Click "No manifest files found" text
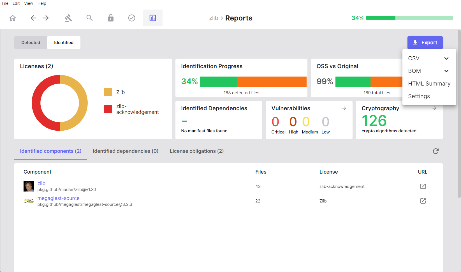This screenshot has width=461, height=272. [x=204, y=131]
